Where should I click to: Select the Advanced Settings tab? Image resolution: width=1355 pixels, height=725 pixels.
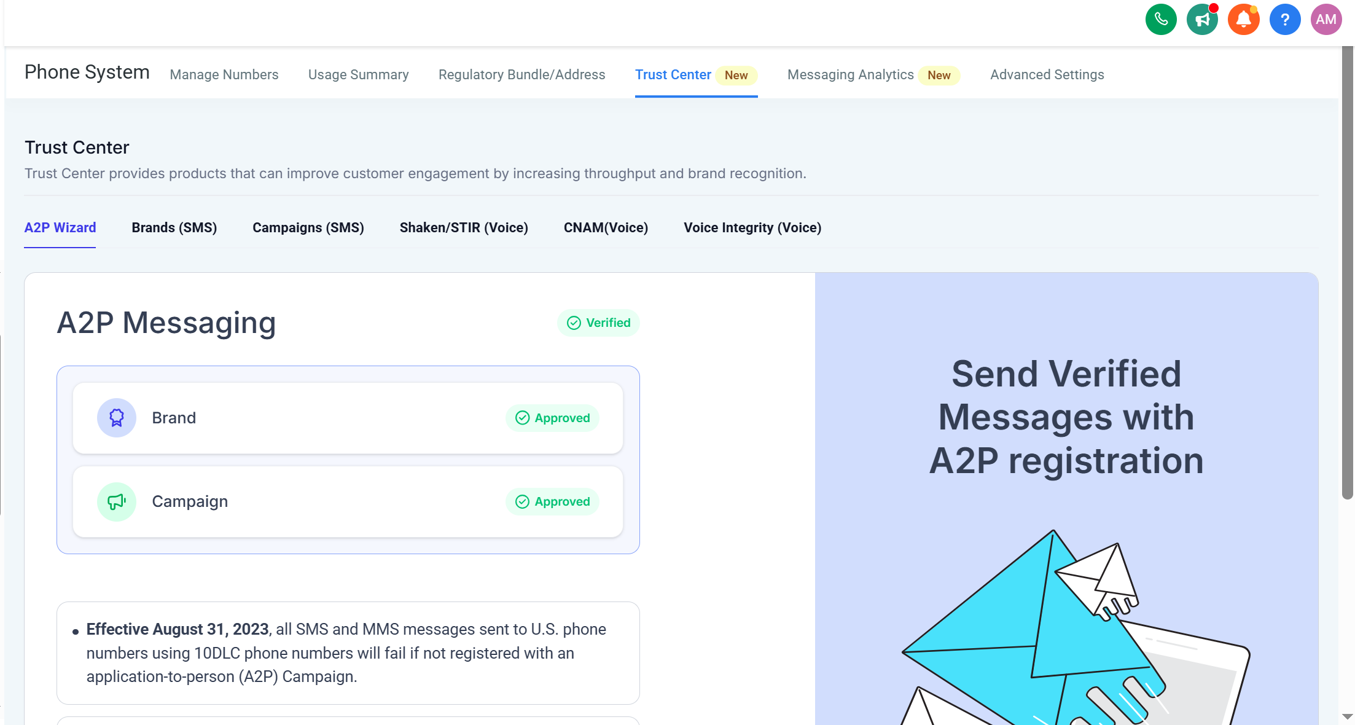1047,75
